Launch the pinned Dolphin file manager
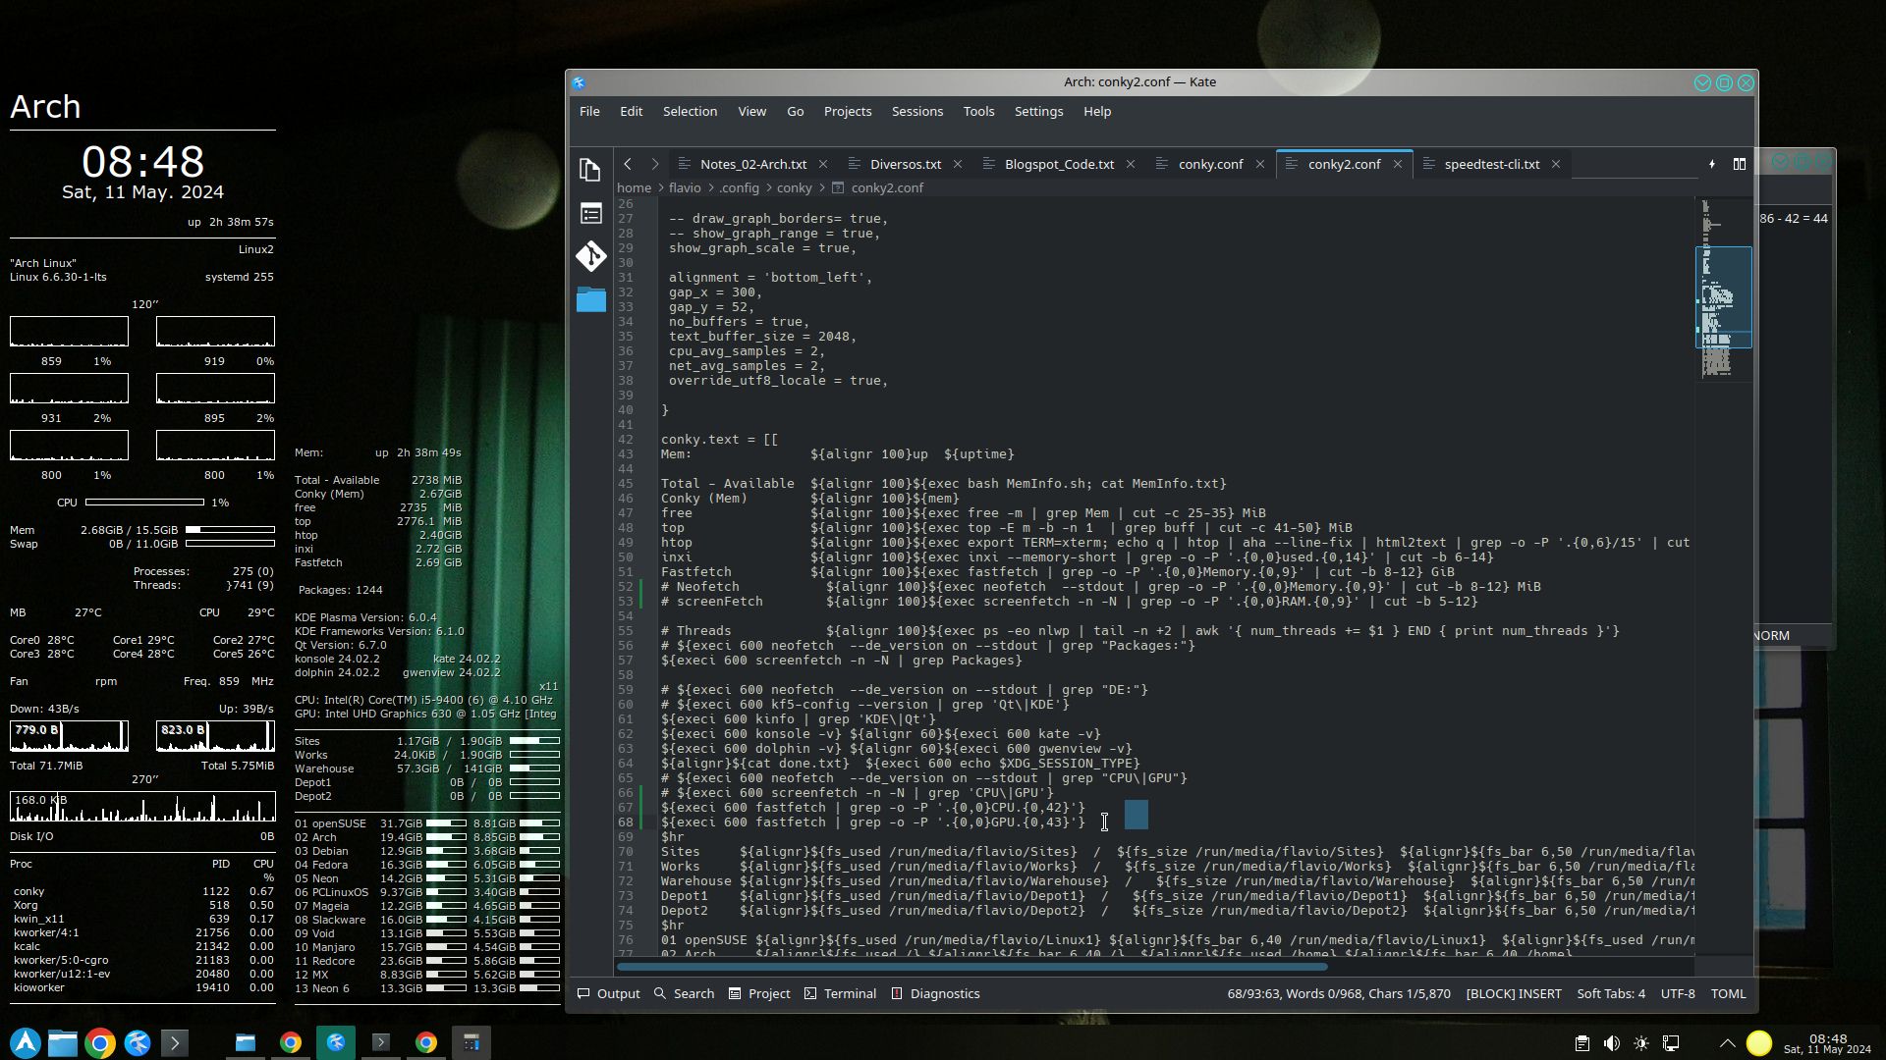Screen dimensions: 1886x1060 [63, 1042]
